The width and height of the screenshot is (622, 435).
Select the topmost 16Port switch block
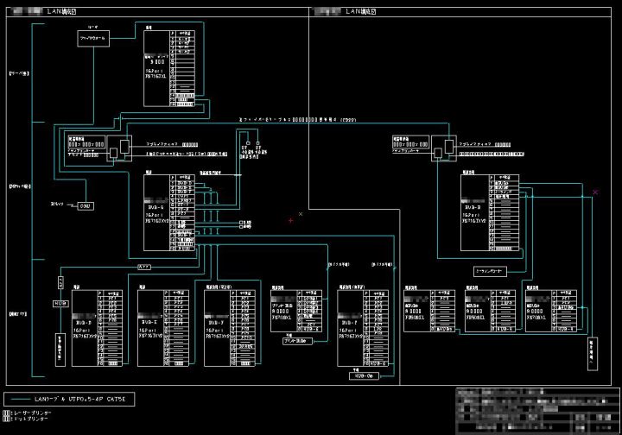click(170, 68)
